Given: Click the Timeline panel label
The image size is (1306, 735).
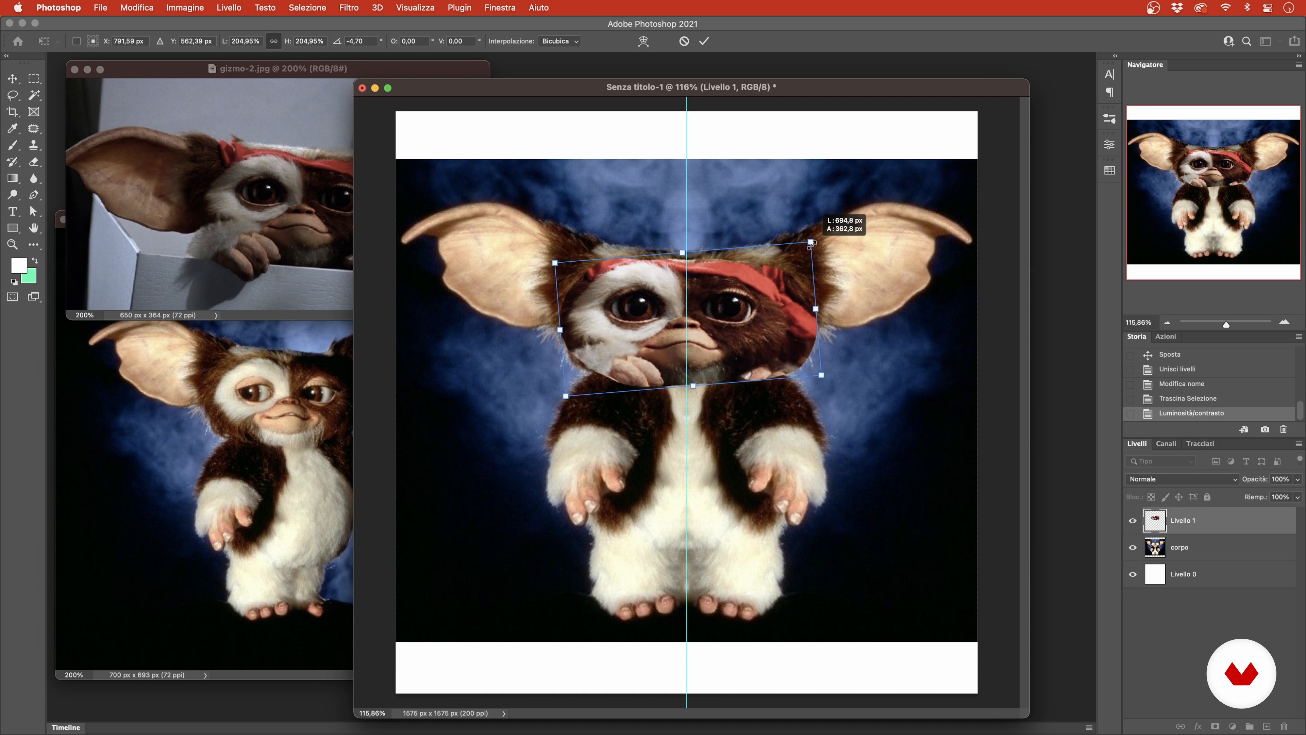Looking at the screenshot, I should point(65,728).
